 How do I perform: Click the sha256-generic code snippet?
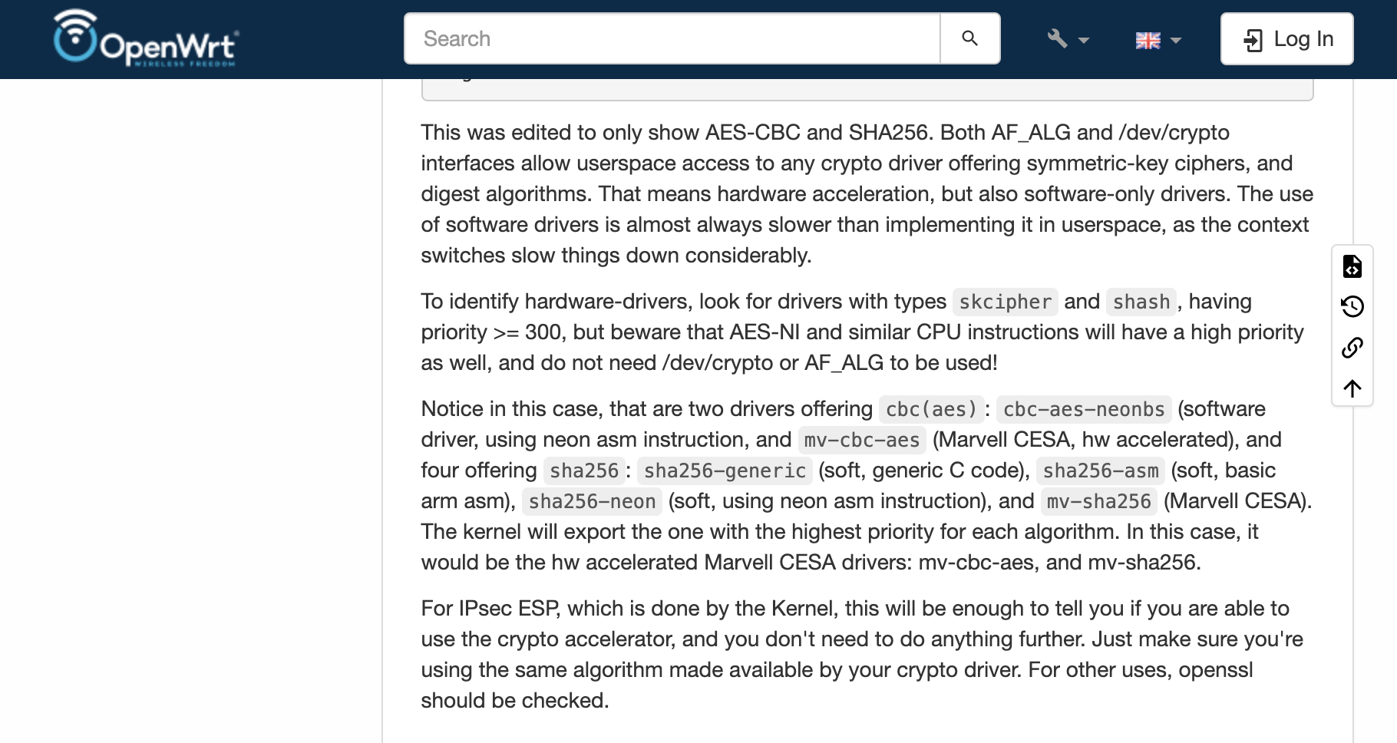pyautogui.click(x=725, y=471)
